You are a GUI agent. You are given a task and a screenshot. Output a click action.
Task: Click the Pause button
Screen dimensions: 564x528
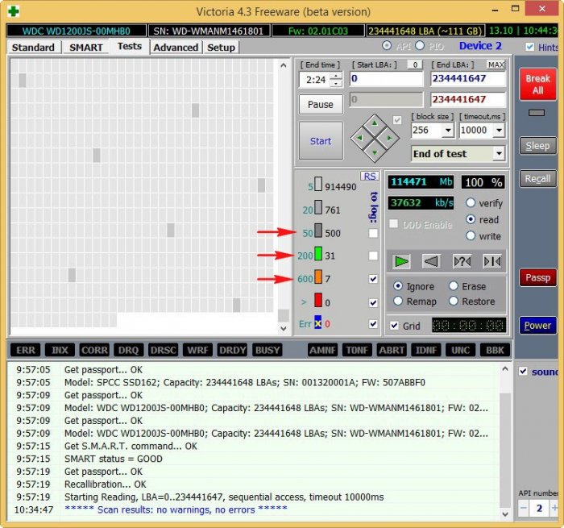(x=321, y=104)
